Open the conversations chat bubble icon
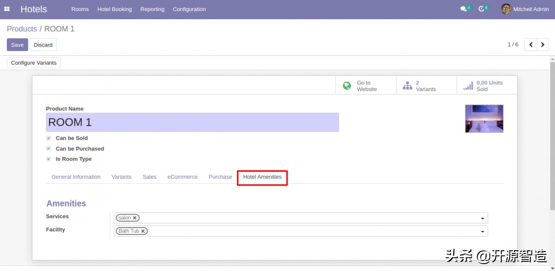 tap(463, 9)
